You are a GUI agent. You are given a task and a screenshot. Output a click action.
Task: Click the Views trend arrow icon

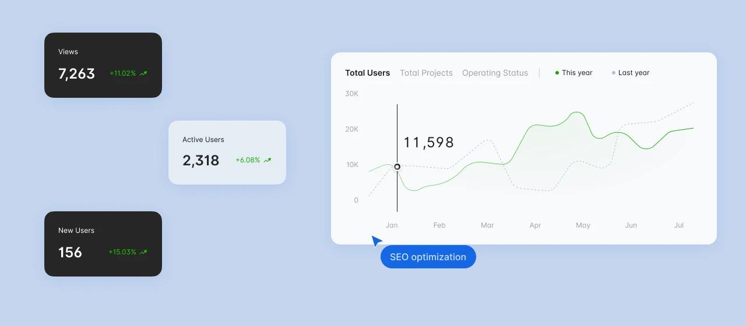coord(143,74)
